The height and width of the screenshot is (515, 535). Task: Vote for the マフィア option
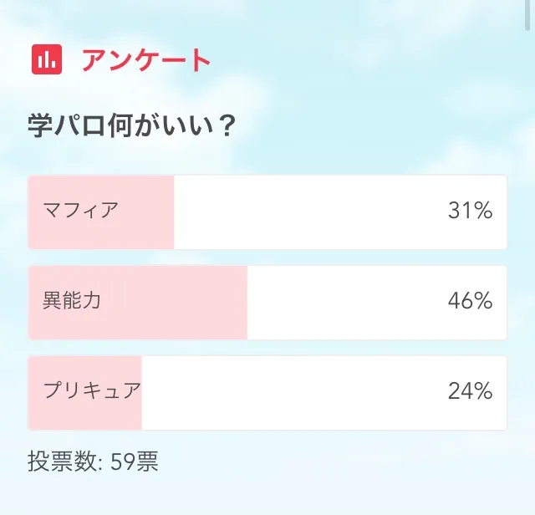click(x=267, y=212)
